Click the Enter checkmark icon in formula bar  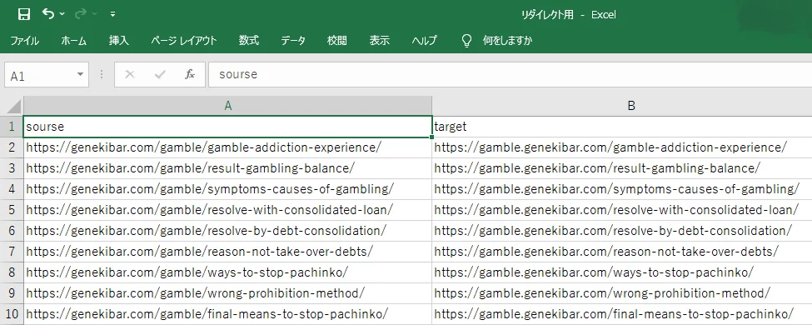pos(160,75)
